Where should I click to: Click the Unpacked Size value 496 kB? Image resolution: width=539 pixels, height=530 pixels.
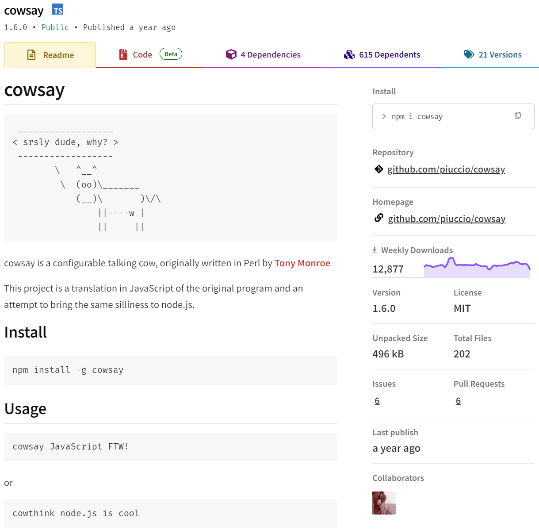(x=388, y=354)
